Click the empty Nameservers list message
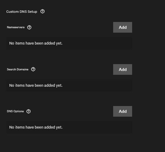This screenshot has height=152, width=165. pyautogui.click(x=36, y=43)
